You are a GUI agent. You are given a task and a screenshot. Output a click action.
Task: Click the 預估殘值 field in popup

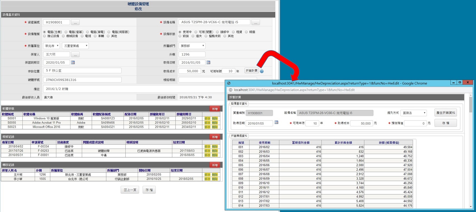[x=415, y=123]
